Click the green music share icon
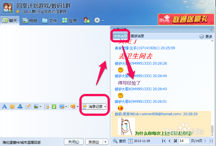216x146 pixels. coord(54,106)
